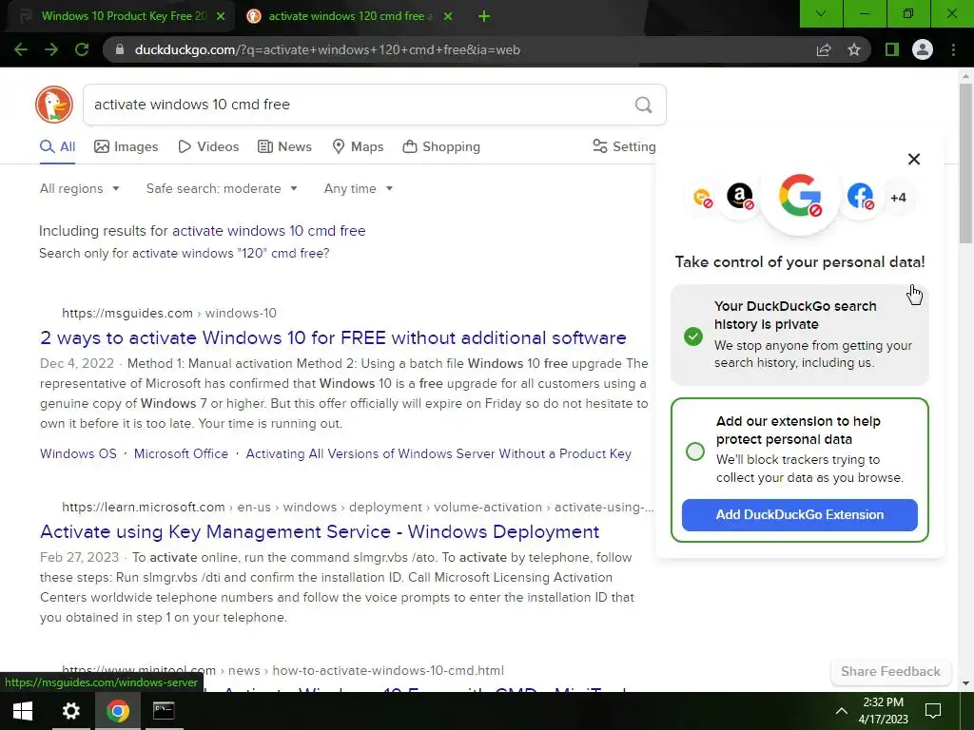Click the DuckDuckGo logo

54,105
